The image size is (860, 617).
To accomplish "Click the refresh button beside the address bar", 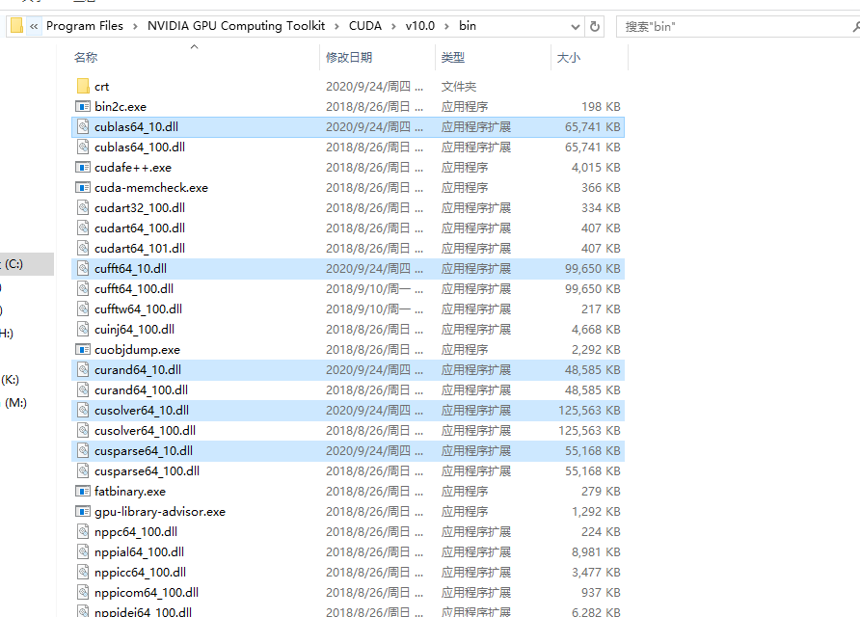I will (595, 26).
